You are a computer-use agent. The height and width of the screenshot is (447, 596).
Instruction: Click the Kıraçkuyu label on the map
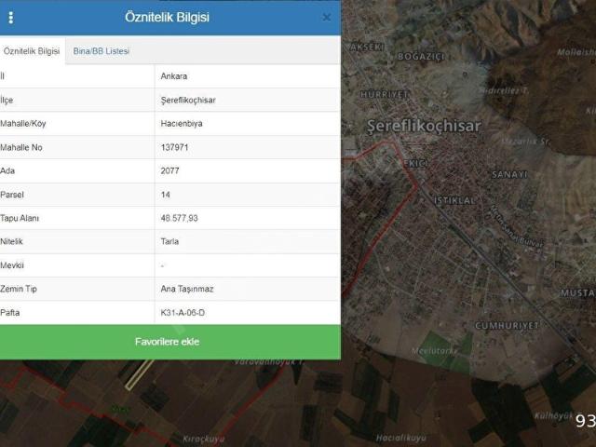(203, 439)
